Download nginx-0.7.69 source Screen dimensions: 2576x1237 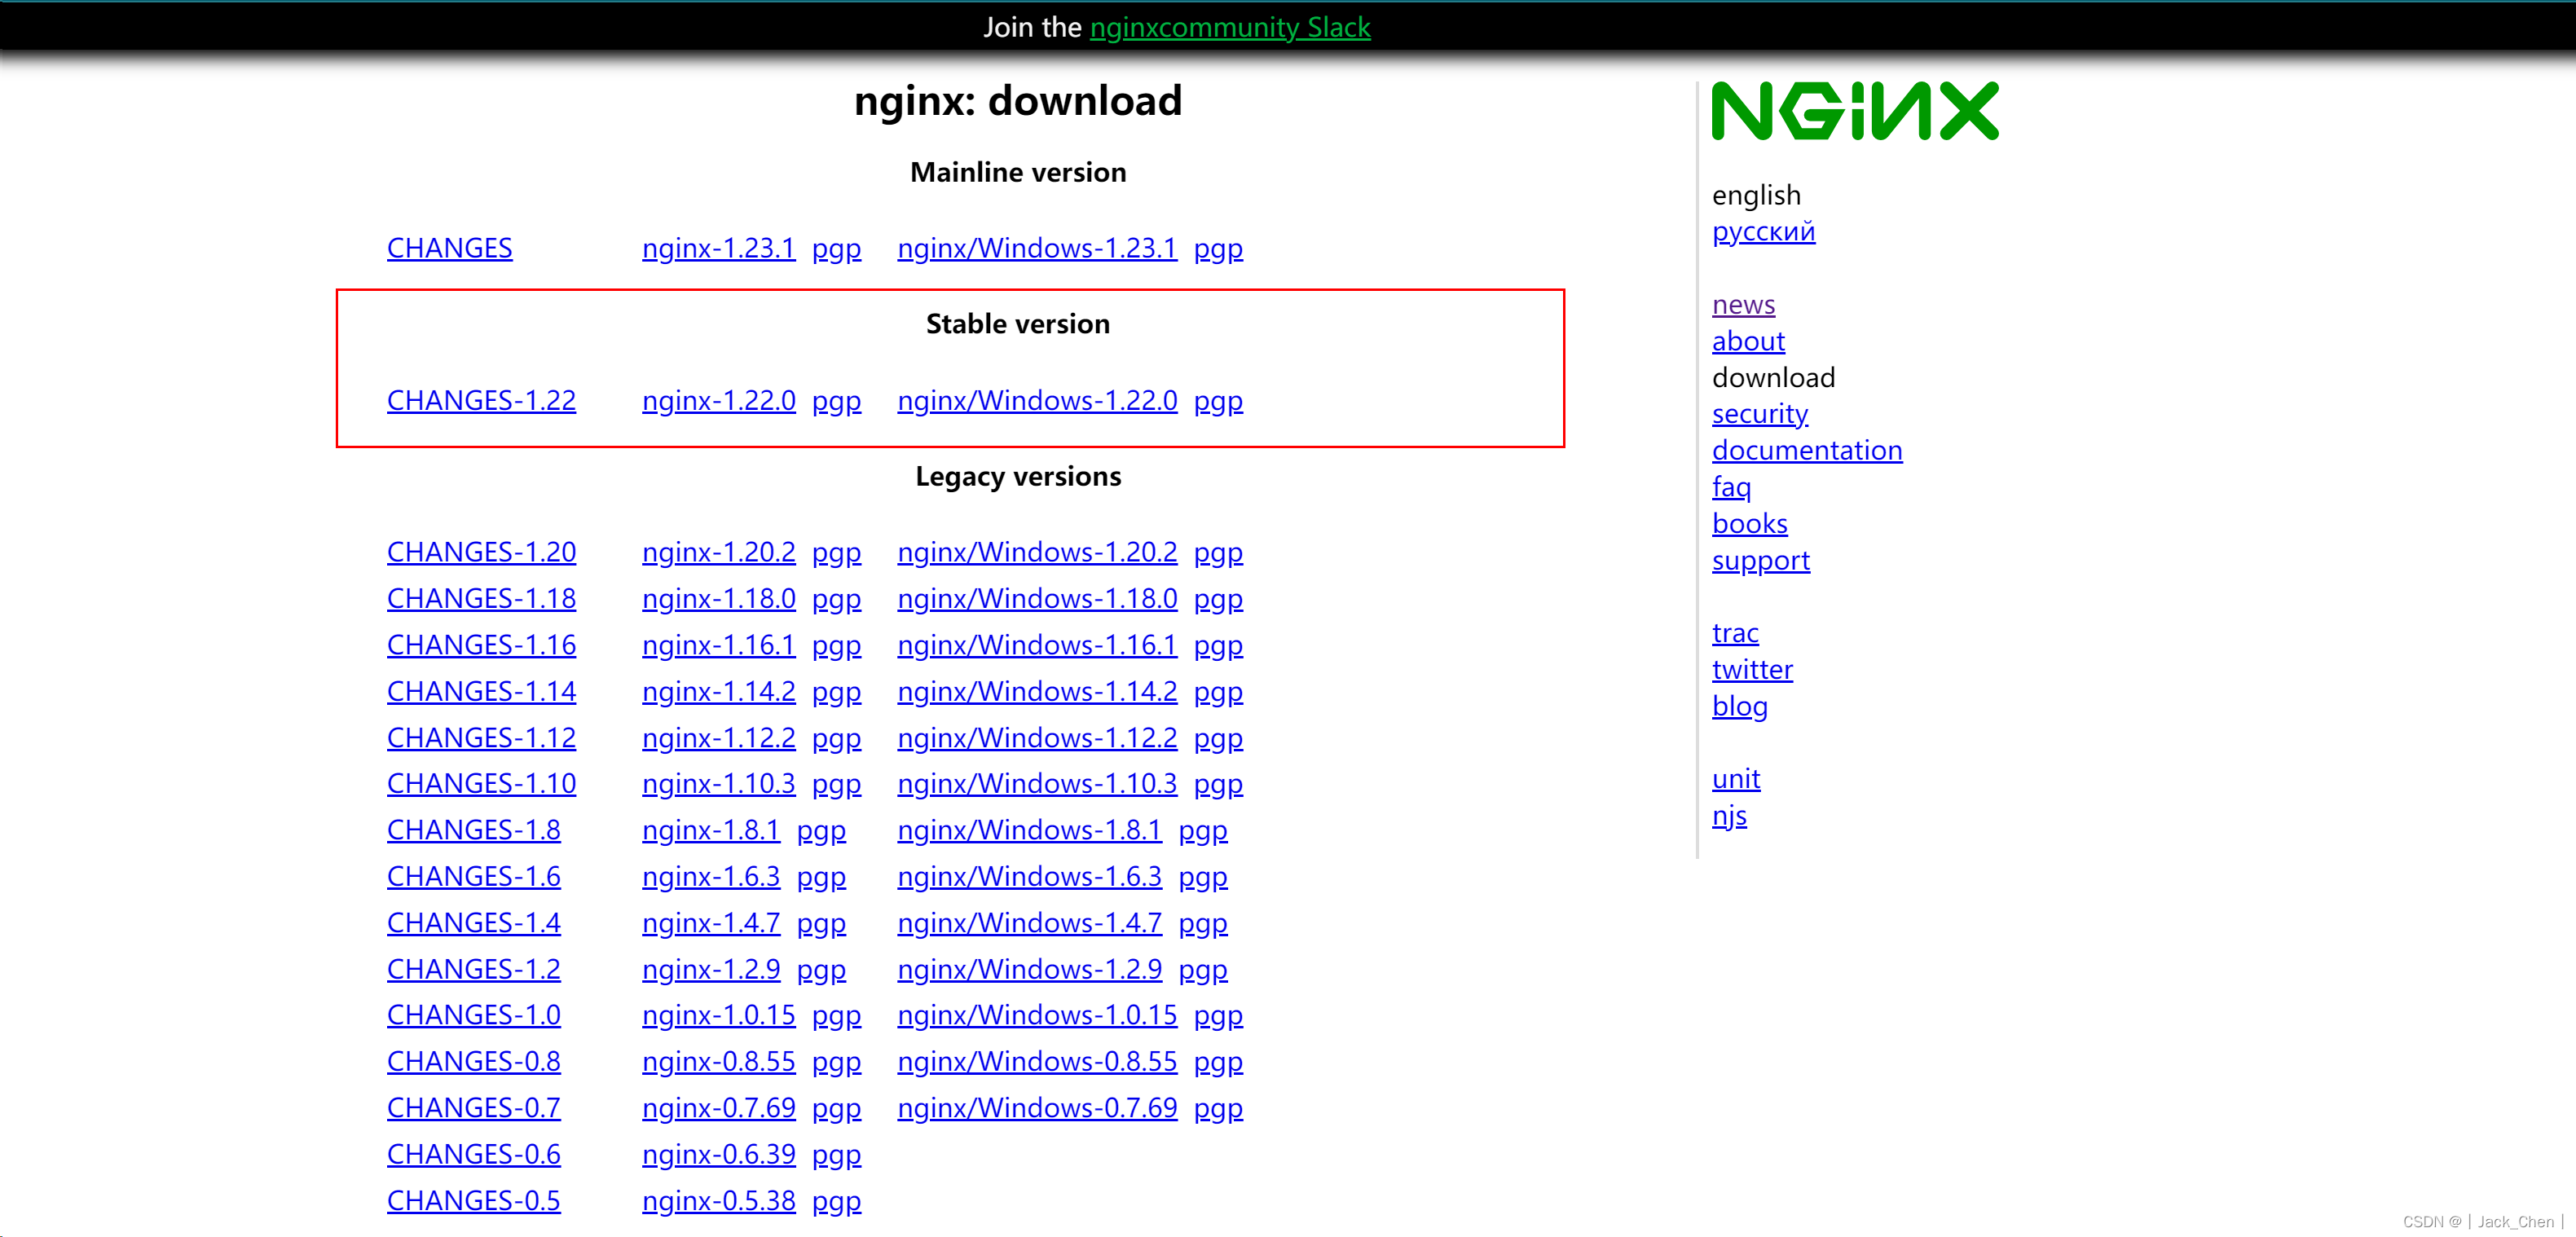click(719, 1107)
